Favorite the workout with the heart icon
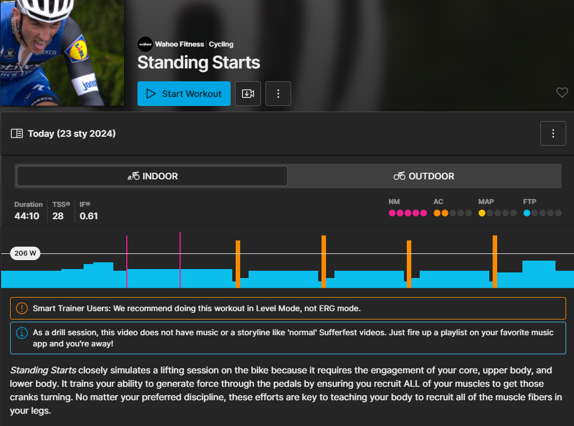 [562, 93]
